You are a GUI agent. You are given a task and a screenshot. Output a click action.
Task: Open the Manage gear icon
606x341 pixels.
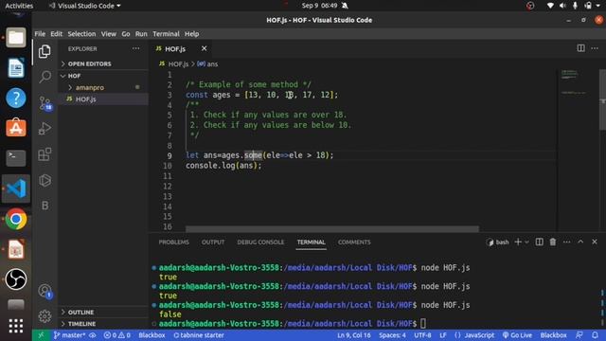click(45, 316)
